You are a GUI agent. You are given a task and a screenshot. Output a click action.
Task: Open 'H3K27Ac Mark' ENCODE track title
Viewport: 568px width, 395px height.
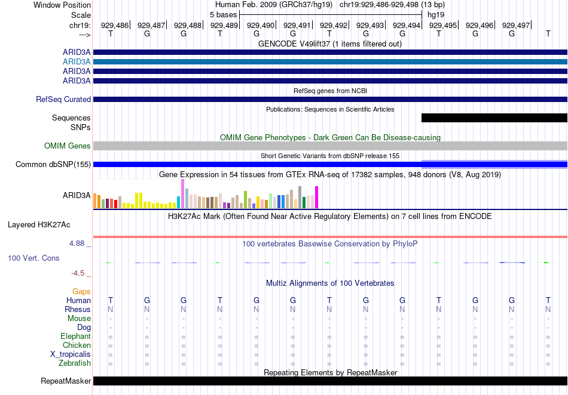(330, 217)
